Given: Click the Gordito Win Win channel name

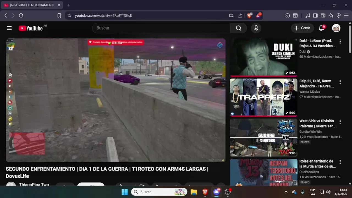Looking at the screenshot, I should 310,132.
